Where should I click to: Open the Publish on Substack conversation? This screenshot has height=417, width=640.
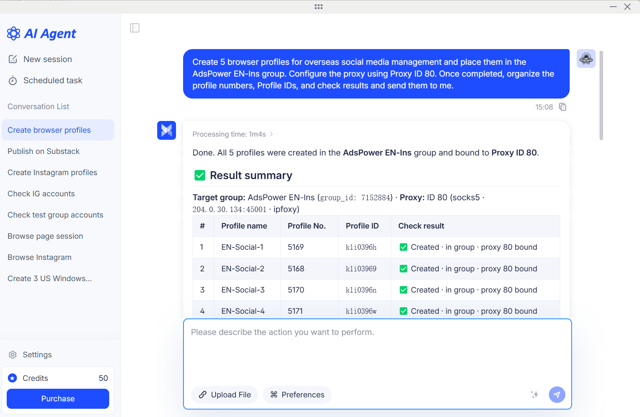coord(58,151)
